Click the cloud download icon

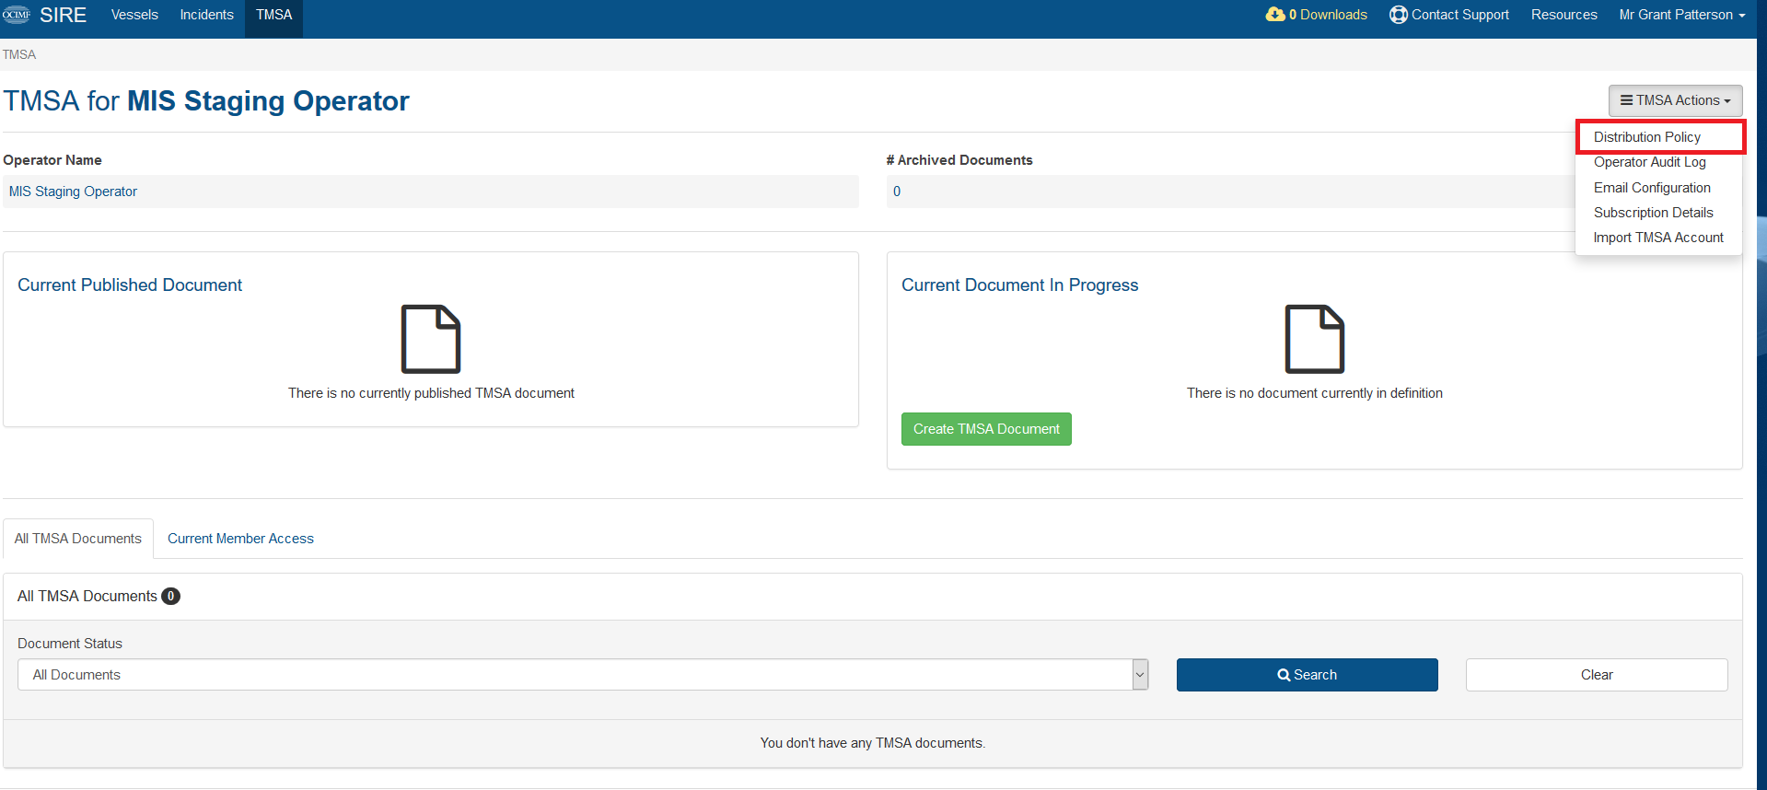(1275, 15)
